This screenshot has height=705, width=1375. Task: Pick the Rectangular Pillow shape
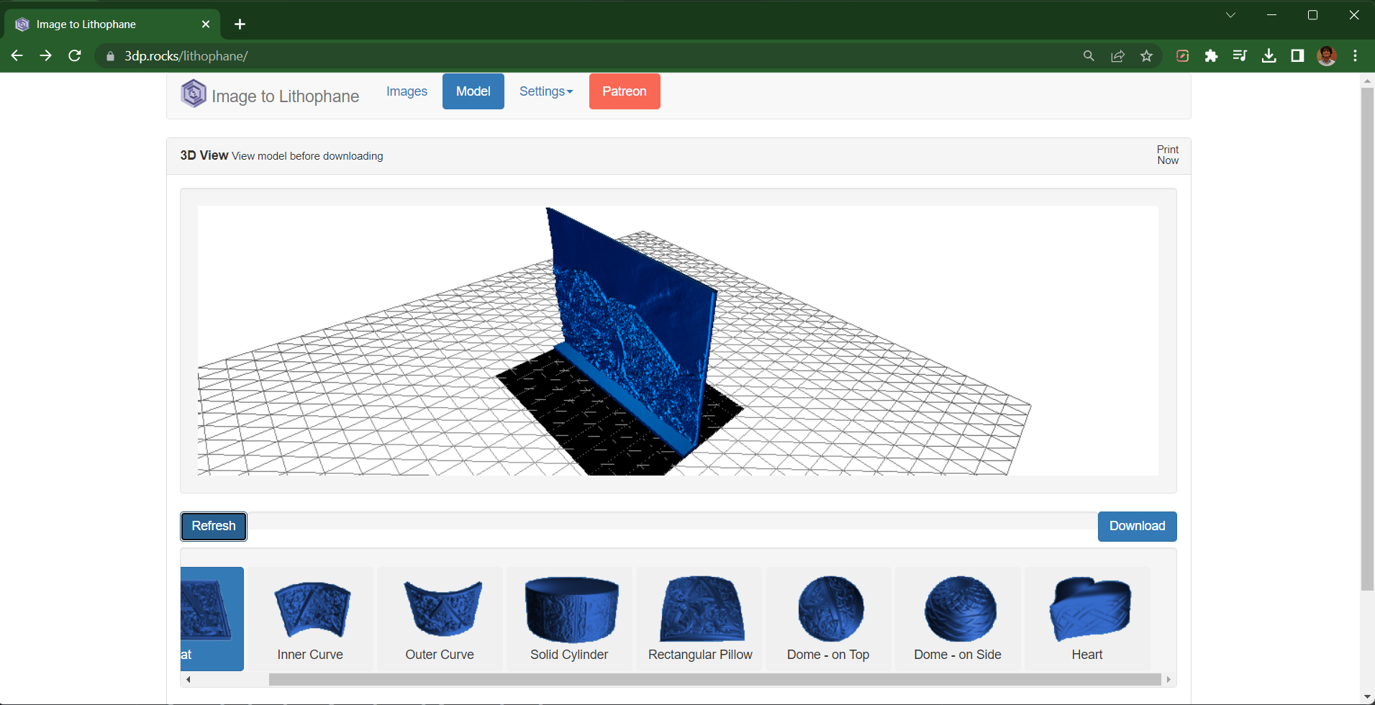(x=699, y=619)
